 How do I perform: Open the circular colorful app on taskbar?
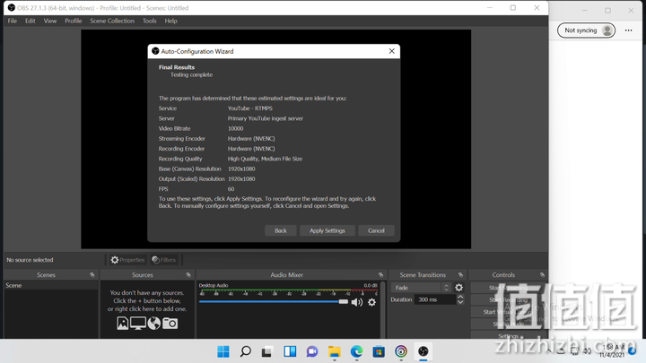pos(401,351)
